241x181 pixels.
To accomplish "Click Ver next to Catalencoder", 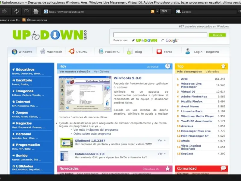I will (161, 154).
